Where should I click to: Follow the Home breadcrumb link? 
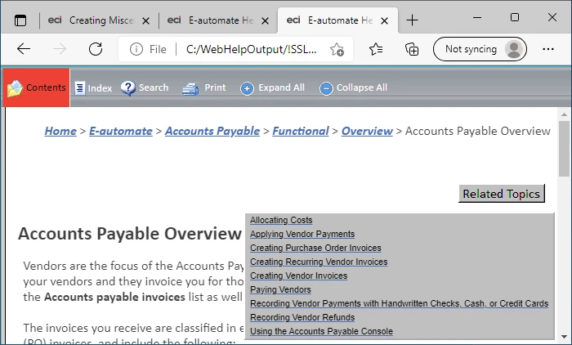60,131
